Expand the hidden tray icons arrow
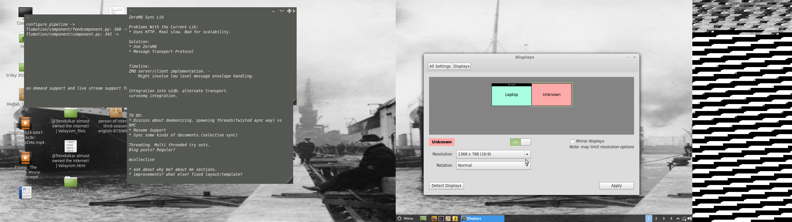 tap(678, 219)
